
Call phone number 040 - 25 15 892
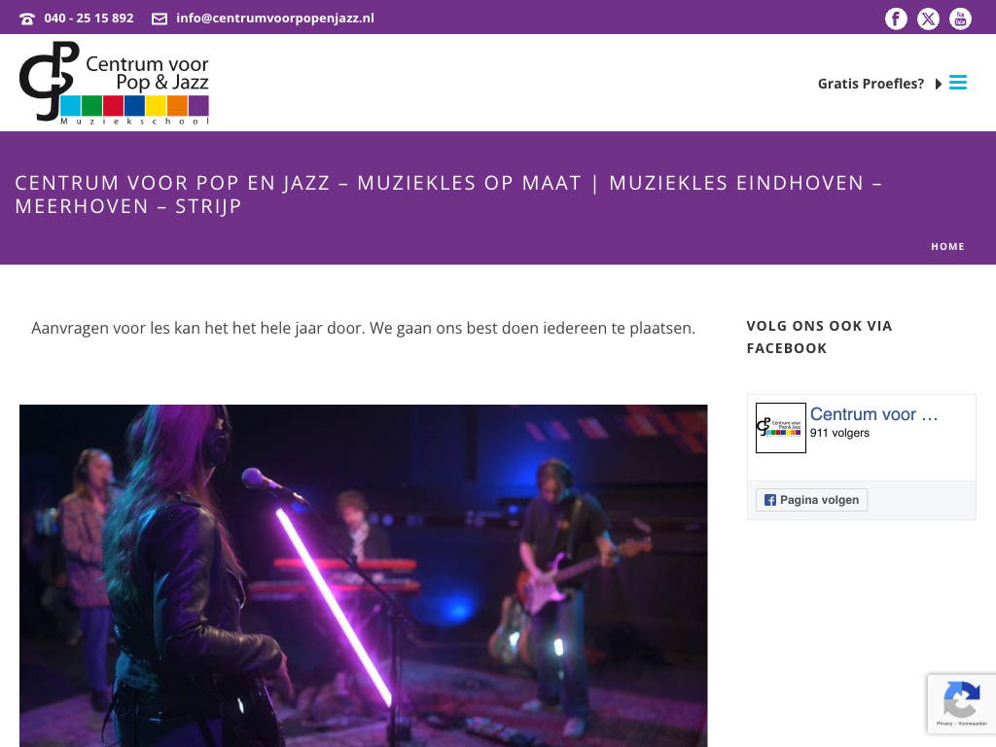coord(89,18)
